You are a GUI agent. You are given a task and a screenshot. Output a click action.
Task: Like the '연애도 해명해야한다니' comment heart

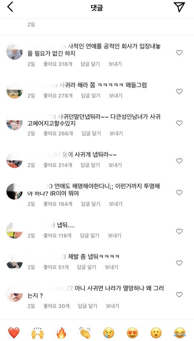click(x=179, y=192)
